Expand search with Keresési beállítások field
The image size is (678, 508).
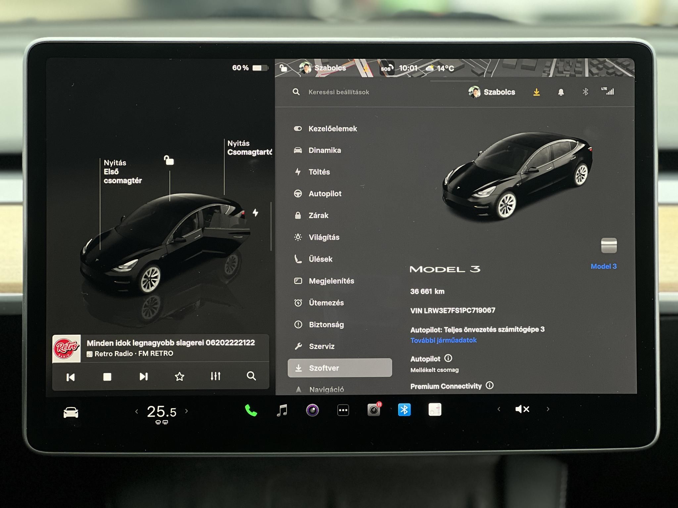(x=338, y=92)
